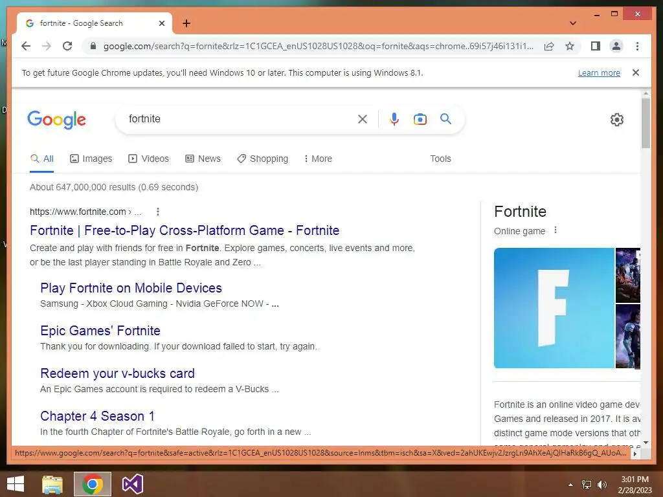Open about-this-result dots next to fortnite.com

coord(158,212)
